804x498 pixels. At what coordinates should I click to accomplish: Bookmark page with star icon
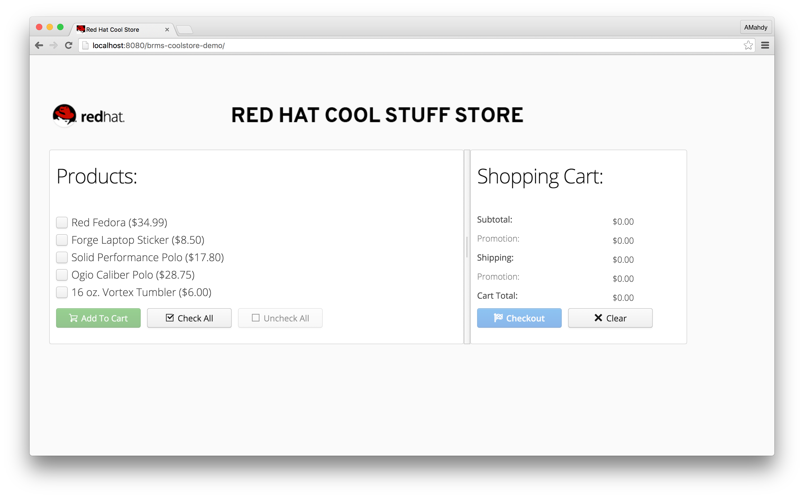(748, 45)
